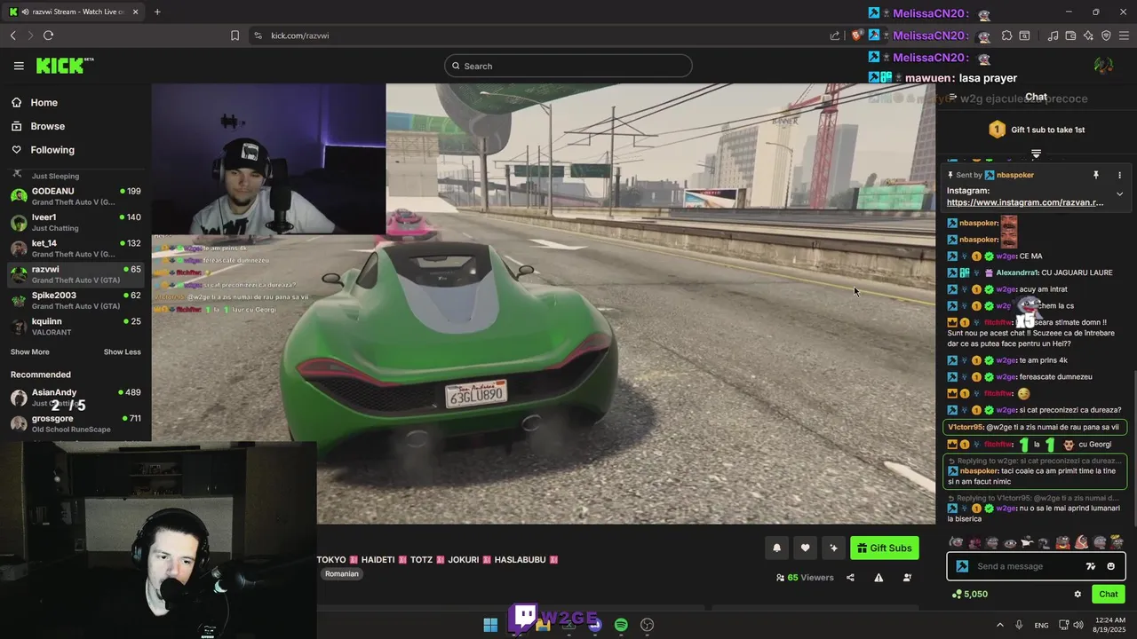Report stream with warning triangle icon
1137x639 pixels.
[x=879, y=578]
